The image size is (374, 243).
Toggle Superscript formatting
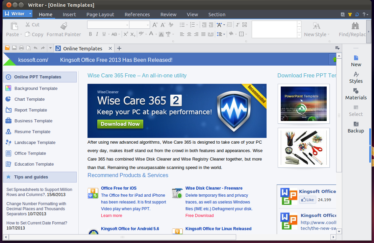[x=126, y=34]
